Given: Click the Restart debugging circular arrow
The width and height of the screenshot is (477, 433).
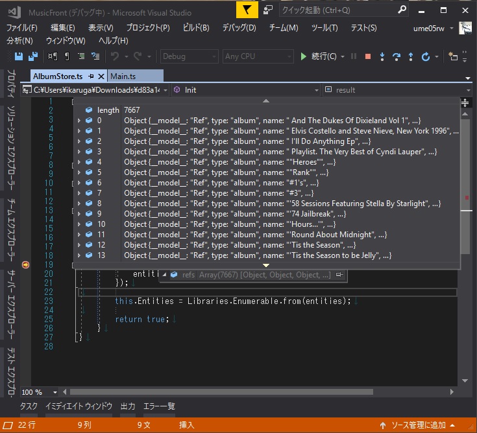Looking at the screenshot, I should point(425,56).
